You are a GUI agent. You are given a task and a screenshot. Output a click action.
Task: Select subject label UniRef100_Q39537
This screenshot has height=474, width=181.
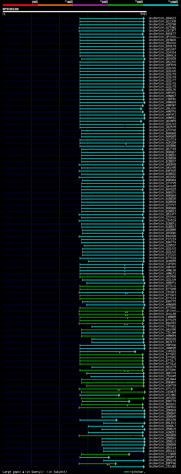point(162,246)
